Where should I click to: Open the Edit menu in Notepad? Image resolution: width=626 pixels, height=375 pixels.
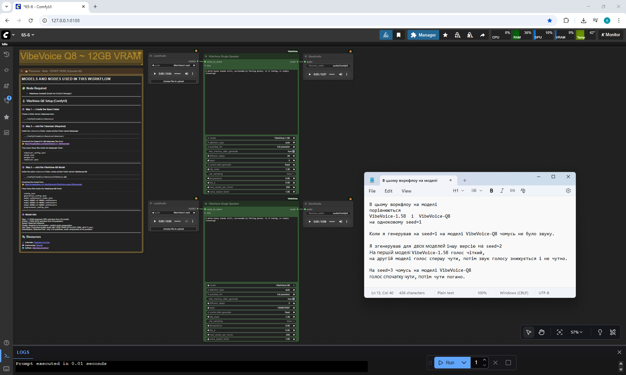tap(388, 191)
